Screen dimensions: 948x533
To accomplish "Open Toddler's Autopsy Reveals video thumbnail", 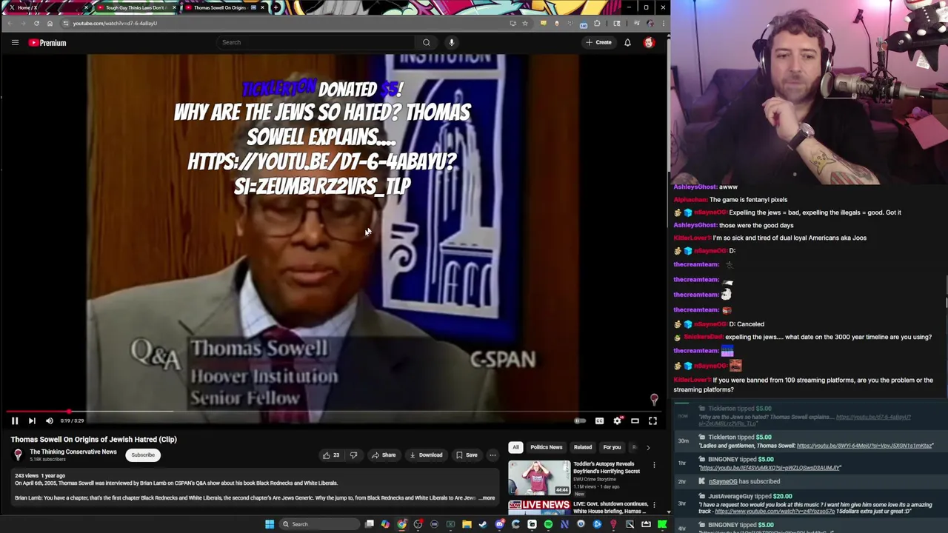I will coord(539,477).
